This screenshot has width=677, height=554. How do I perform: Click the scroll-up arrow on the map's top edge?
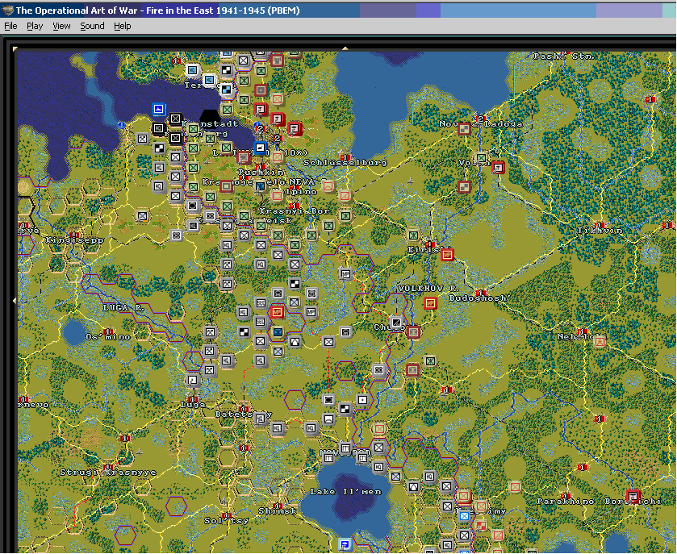(x=345, y=48)
